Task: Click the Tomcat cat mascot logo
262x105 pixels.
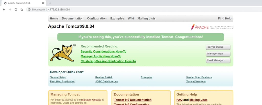Action: pyautogui.click(x=62, y=53)
